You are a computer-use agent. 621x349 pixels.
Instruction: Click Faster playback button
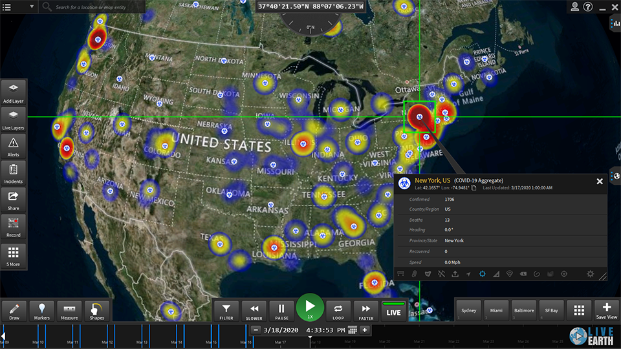pos(366,311)
